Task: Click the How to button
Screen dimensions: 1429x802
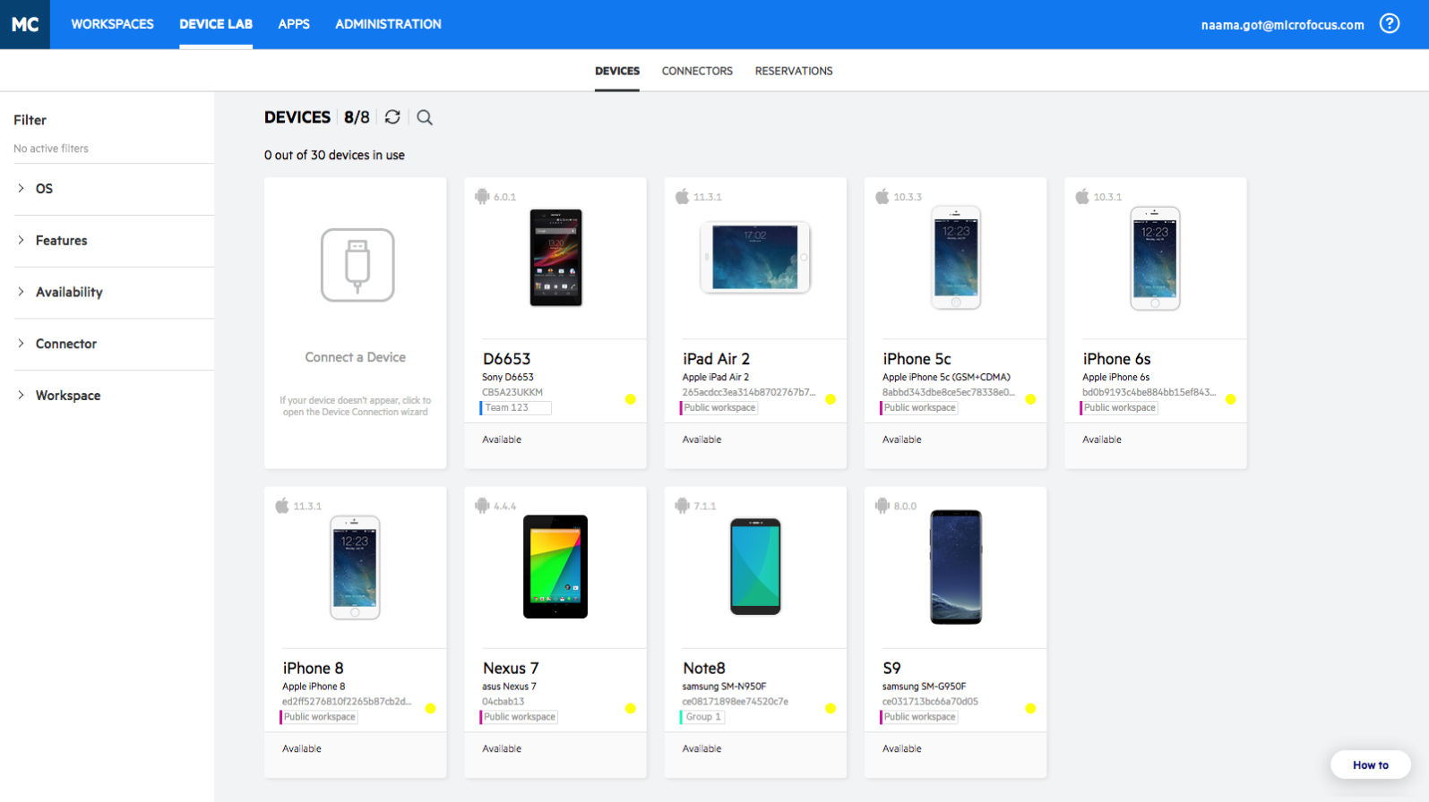Action: [x=1371, y=764]
